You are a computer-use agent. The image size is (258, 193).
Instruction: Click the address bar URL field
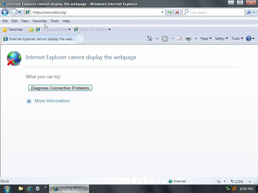95,12
